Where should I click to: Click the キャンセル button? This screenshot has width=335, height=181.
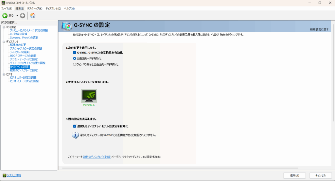[321, 175]
